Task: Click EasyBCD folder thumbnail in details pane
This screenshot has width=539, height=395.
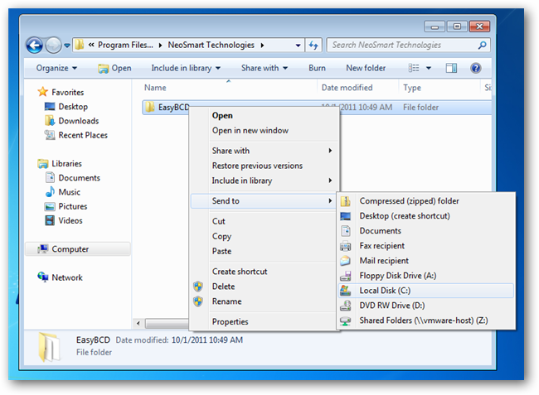Action: point(48,347)
